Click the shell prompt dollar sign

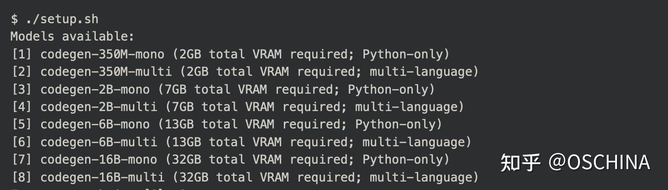[14, 19]
